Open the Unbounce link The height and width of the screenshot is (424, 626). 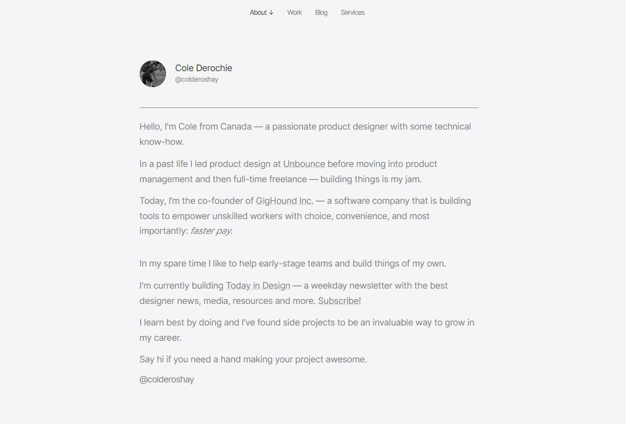pyautogui.click(x=304, y=164)
